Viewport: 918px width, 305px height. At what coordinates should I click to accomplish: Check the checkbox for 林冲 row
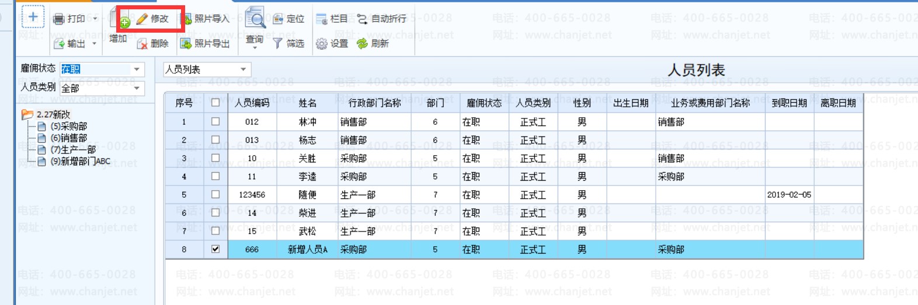[215, 122]
